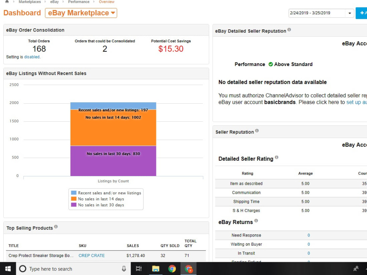Click the $1,278.40 sales value
The image size is (367, 275).
coord(135,256)
